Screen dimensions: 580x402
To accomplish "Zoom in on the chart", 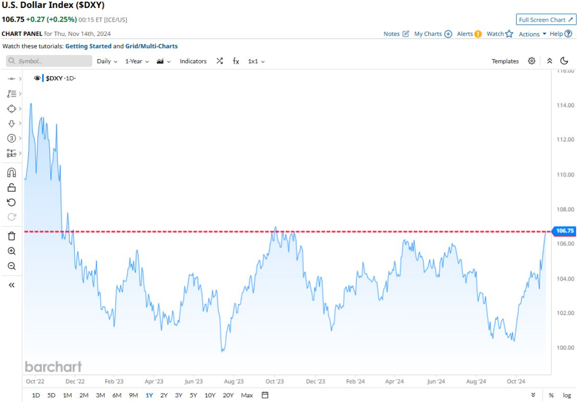I will (12, 251).
